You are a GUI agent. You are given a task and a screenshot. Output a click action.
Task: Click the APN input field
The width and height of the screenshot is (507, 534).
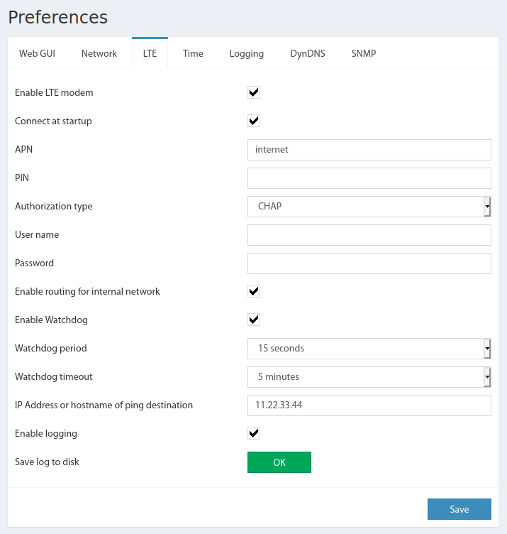[x=369, y=150]
